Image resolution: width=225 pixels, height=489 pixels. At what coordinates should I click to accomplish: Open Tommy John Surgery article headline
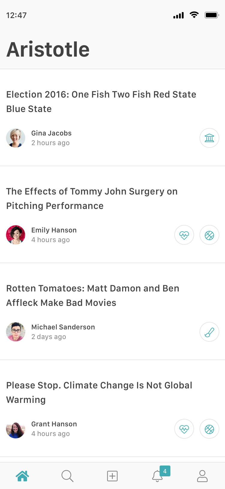coord(92,198)
